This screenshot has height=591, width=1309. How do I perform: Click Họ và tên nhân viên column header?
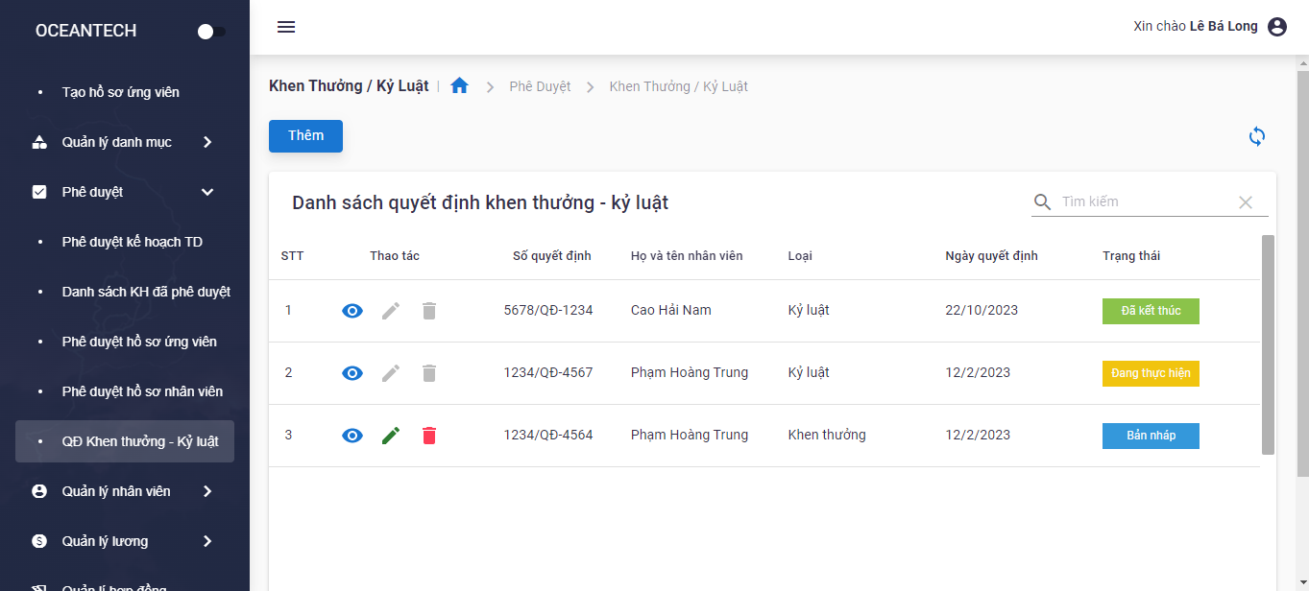687,256
